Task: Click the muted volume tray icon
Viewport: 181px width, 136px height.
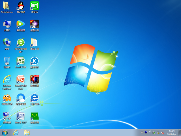Action: (x=163, y=133)
